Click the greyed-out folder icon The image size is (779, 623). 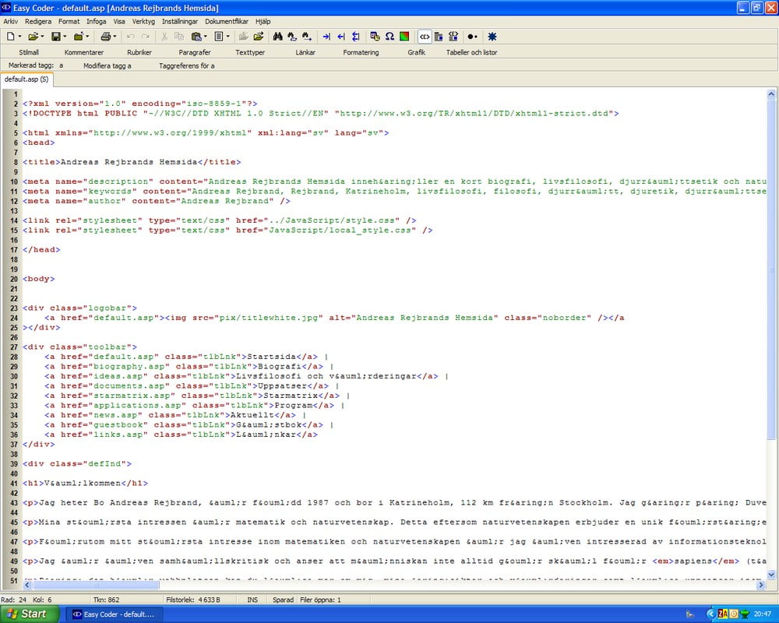coord(243,37)
